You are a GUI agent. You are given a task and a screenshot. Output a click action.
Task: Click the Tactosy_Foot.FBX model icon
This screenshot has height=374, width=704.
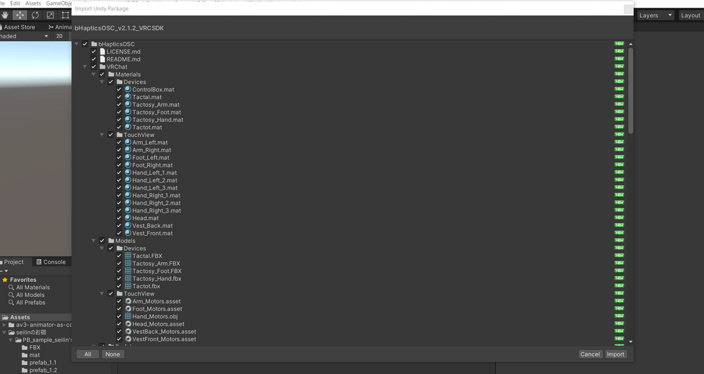point(128,271)
